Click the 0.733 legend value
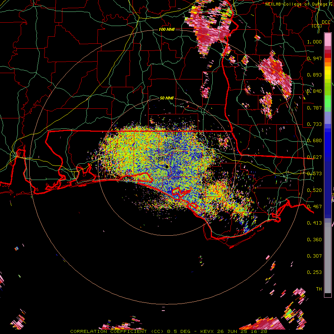This screenshot has height=334, width=334. click(x=314, y=124)
